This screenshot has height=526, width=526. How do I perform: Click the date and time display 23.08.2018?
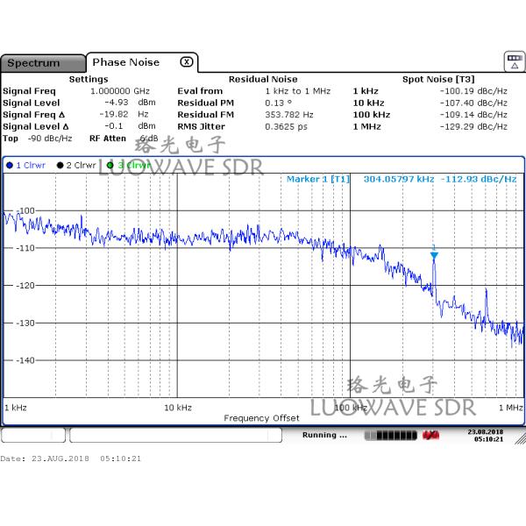coord(486,435)
